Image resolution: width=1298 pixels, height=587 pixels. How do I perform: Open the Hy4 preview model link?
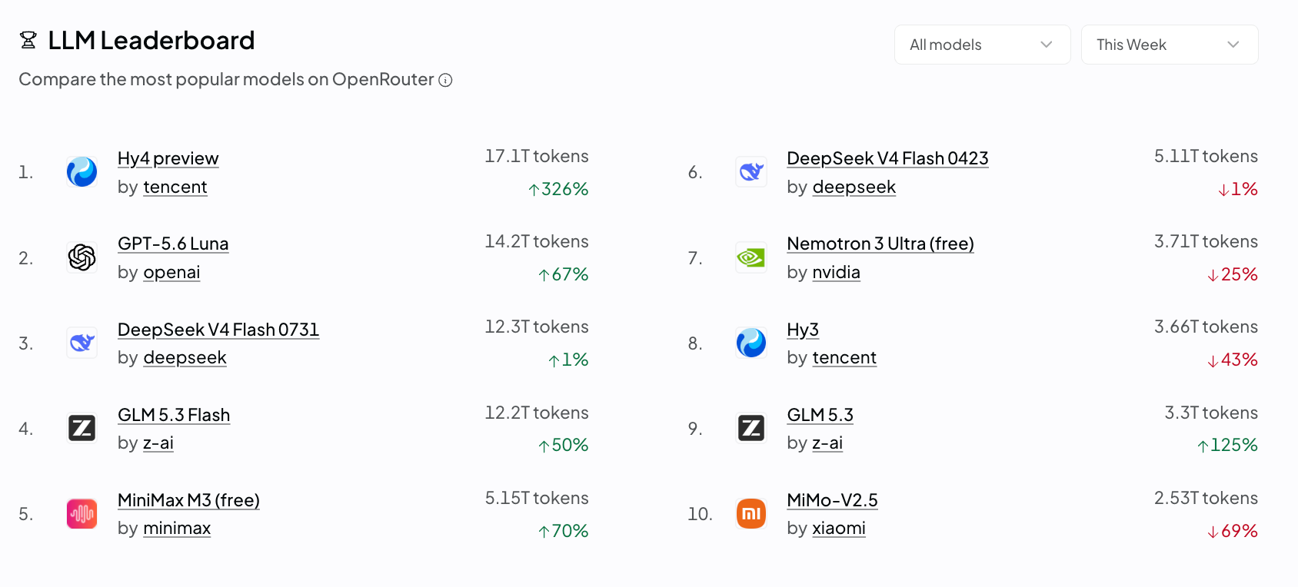pos(168,158)
